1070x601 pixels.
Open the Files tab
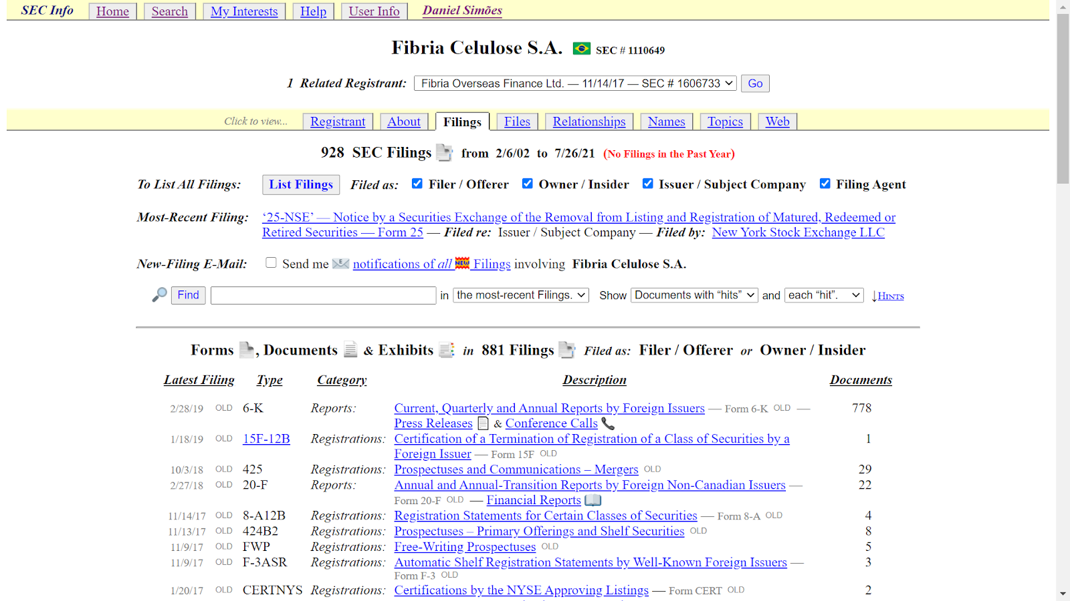[517, 122]
